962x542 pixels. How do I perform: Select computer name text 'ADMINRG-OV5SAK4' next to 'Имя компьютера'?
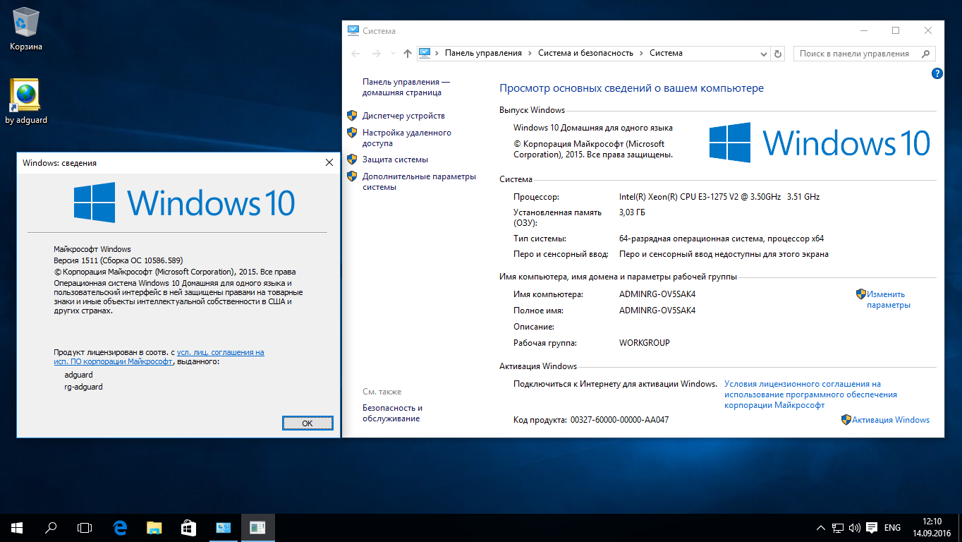pyautogui.click(x=657, y=294)
